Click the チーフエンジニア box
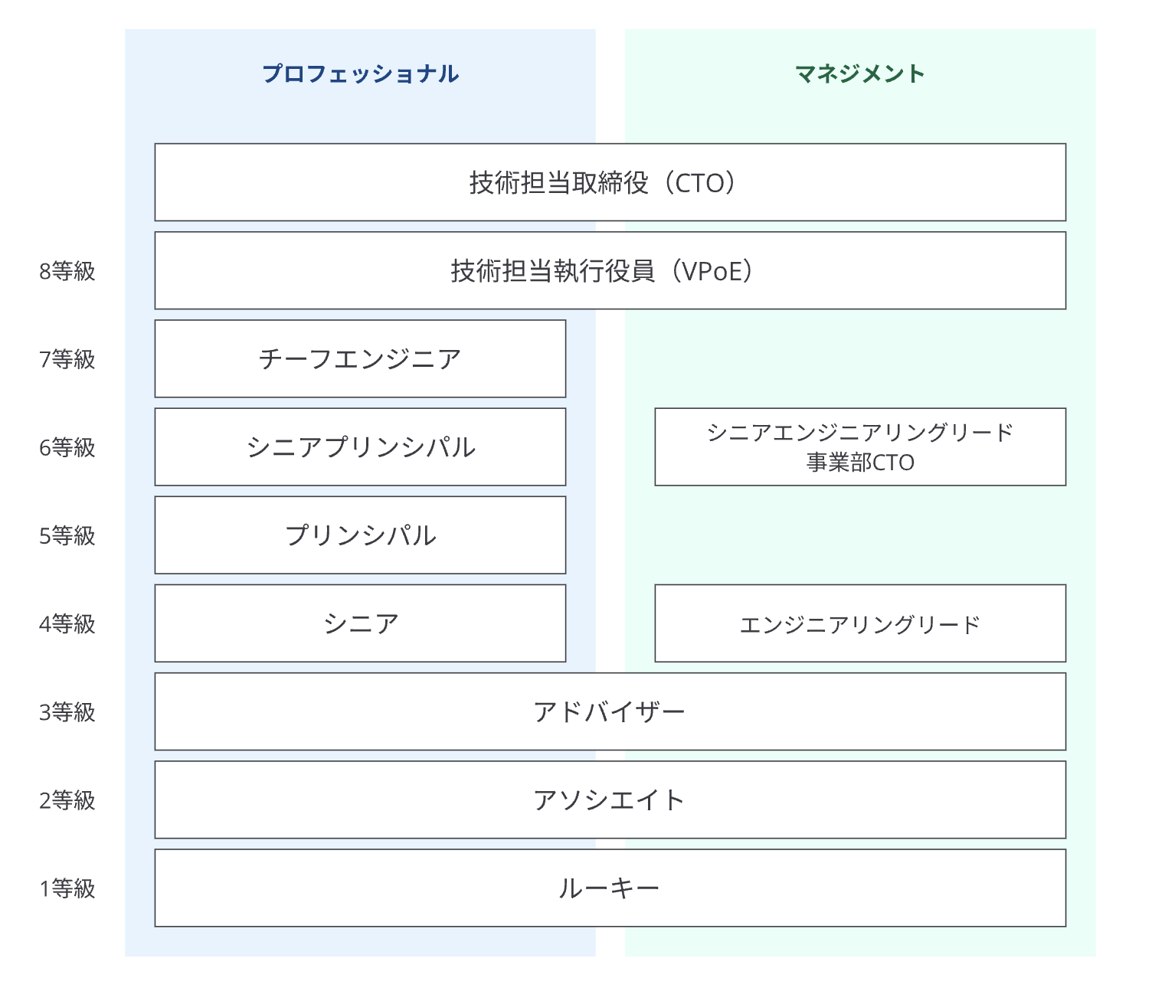The height and width of the screenshot is (991, 1152). (360, 358)
